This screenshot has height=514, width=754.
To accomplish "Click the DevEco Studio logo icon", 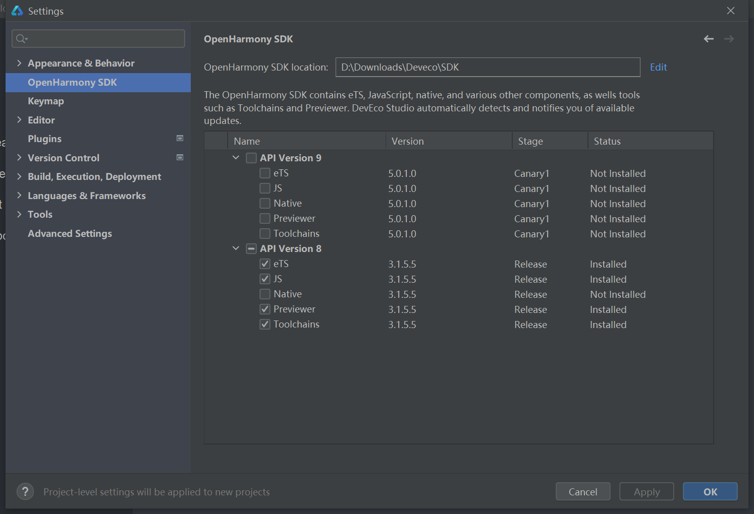I will pyautogui.click(x=17, y=11).
